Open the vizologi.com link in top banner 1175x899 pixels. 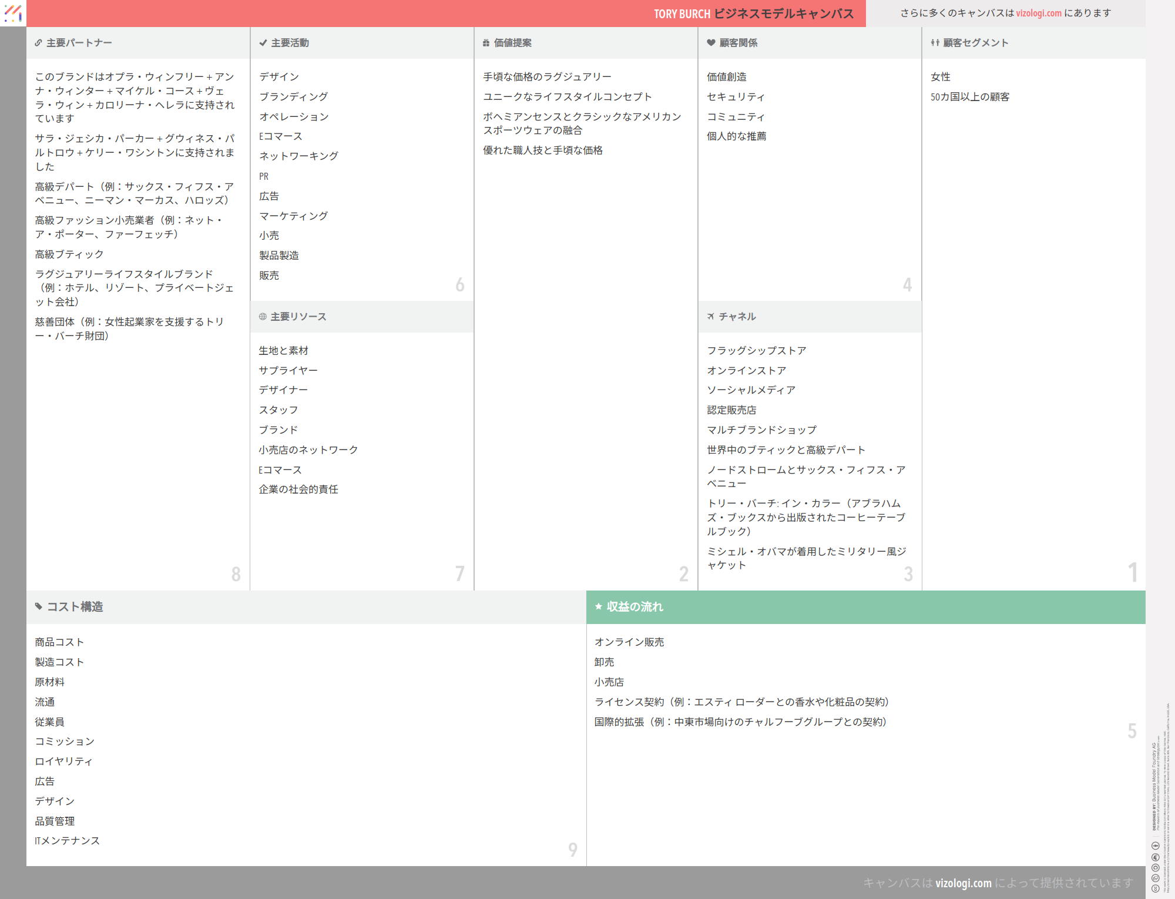[1039, 13]
